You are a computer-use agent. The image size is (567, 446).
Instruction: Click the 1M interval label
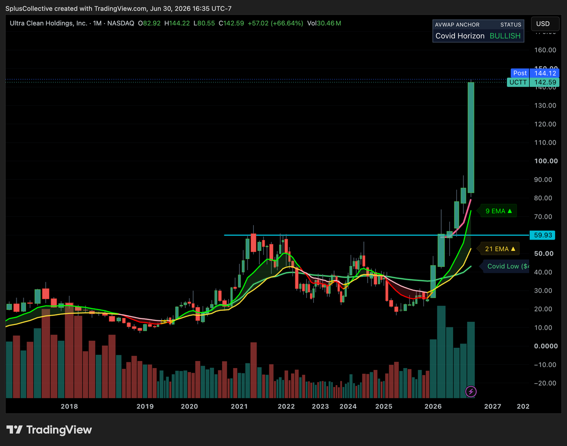[x=96, y=23]
